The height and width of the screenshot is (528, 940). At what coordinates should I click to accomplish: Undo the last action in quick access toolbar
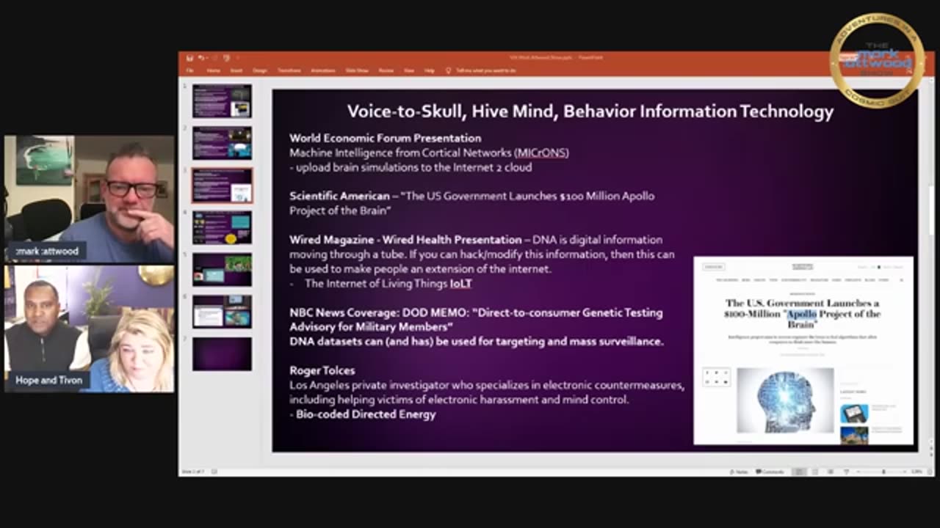200,58
